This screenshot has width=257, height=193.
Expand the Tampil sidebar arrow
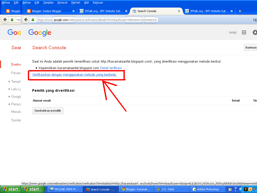[x=9, y=82]
